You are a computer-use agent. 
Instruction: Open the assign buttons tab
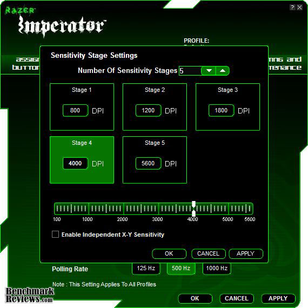tap(26, 63)
